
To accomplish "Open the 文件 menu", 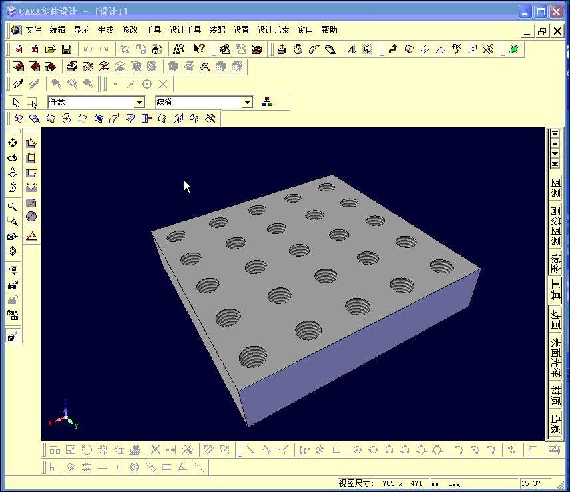I will tap(33, 30).
